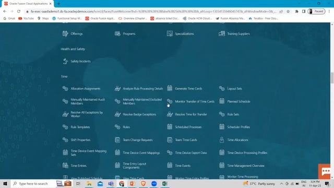Open a new browser tab

coord(58,4)
